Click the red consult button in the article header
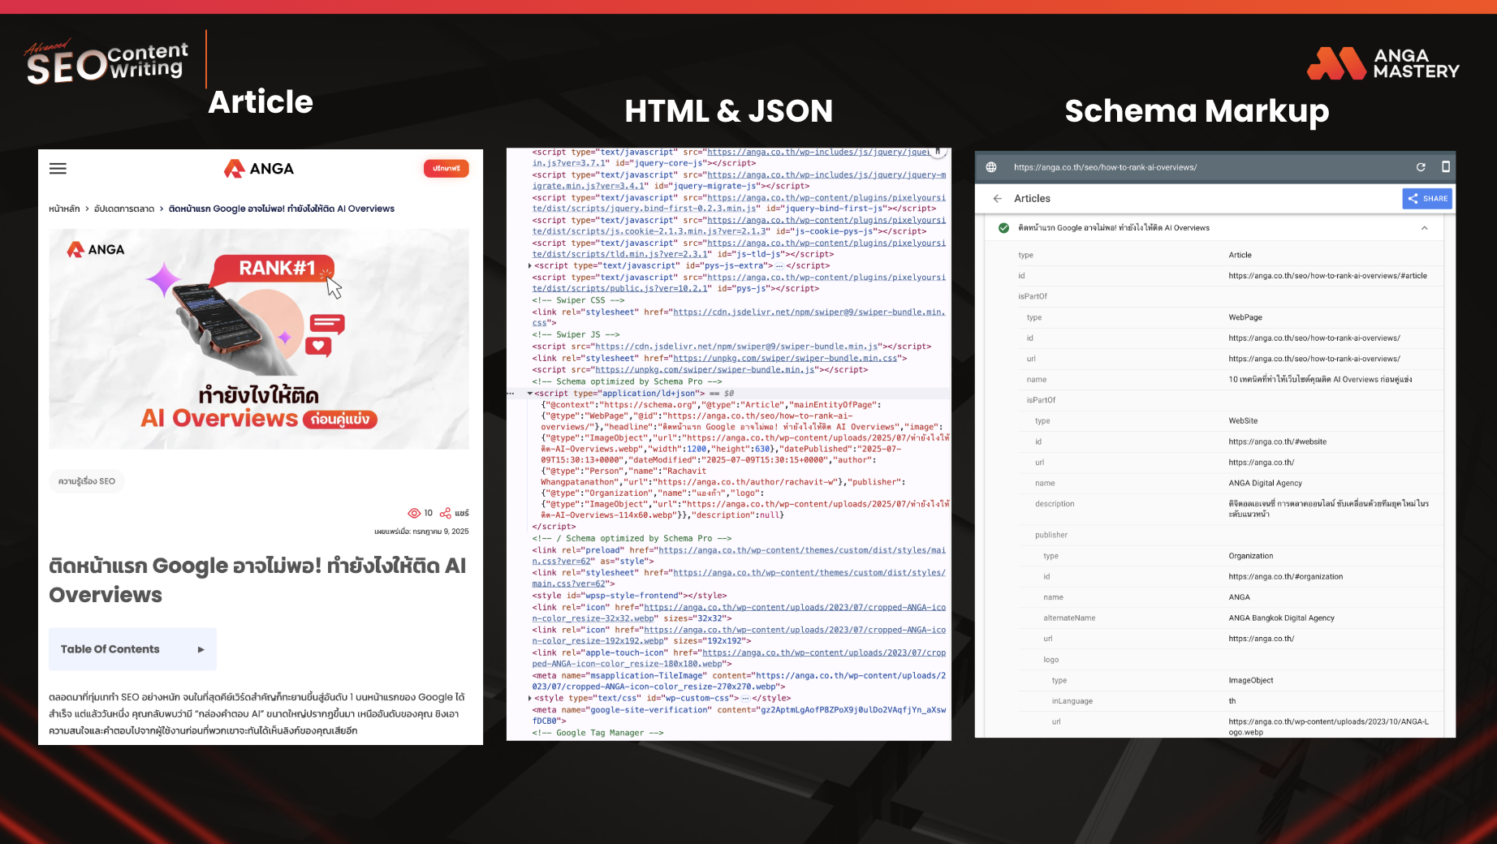This screenshot has width=1497, height=844. click(446, 169)
